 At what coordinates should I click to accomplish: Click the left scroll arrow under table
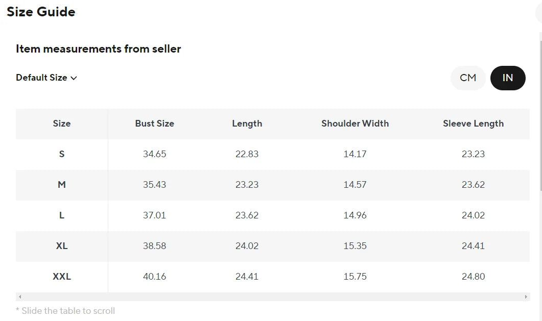click(20, 297)
